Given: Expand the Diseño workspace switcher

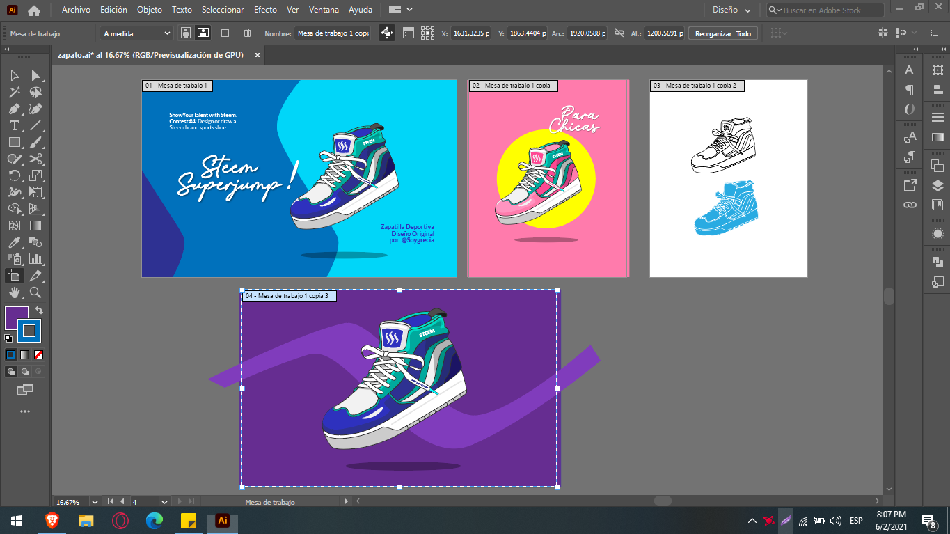Looking at the screenshot, I should [x=731, y=10].
